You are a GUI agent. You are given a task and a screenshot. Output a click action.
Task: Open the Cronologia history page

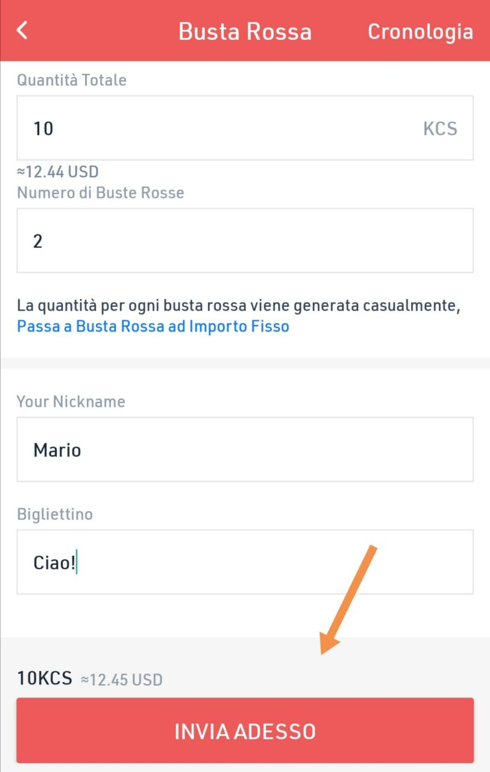(420, 31)
